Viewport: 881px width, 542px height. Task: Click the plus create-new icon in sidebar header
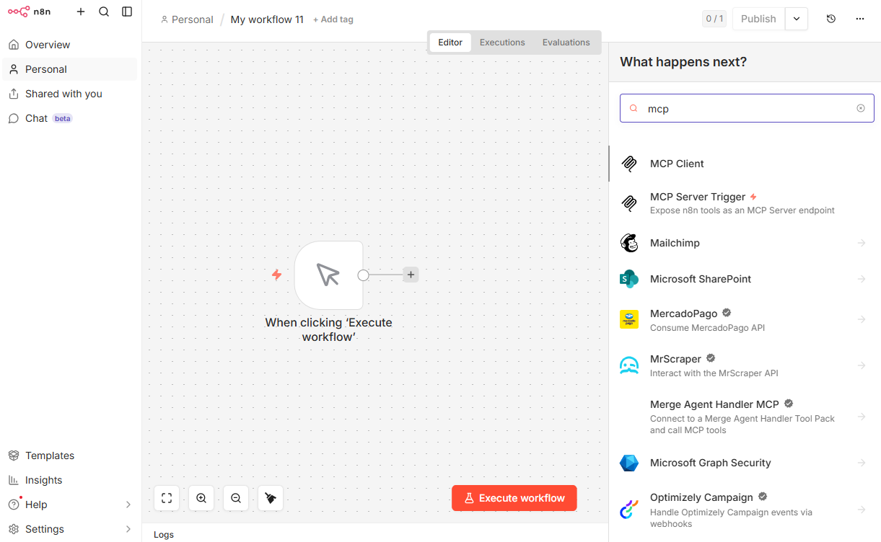[x=81, y=12]
